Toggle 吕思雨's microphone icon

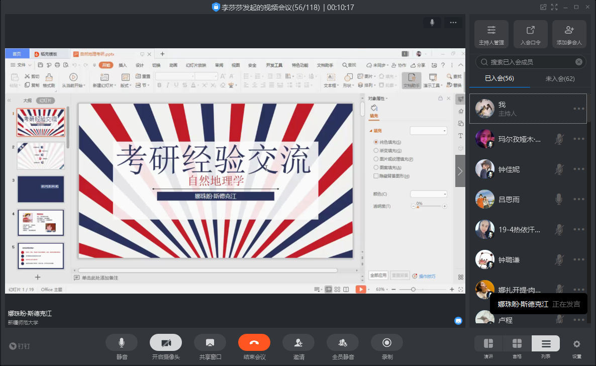tap(559, 200)
